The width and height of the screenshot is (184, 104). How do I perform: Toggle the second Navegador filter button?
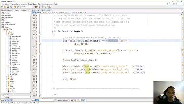9,100
